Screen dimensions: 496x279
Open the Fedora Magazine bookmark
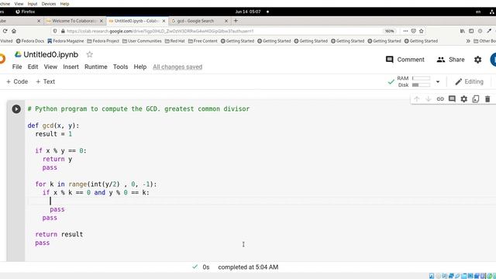(x=65, y=41)
